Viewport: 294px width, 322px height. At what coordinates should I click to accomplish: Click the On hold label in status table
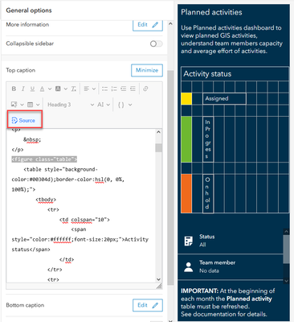coord(208,193)
